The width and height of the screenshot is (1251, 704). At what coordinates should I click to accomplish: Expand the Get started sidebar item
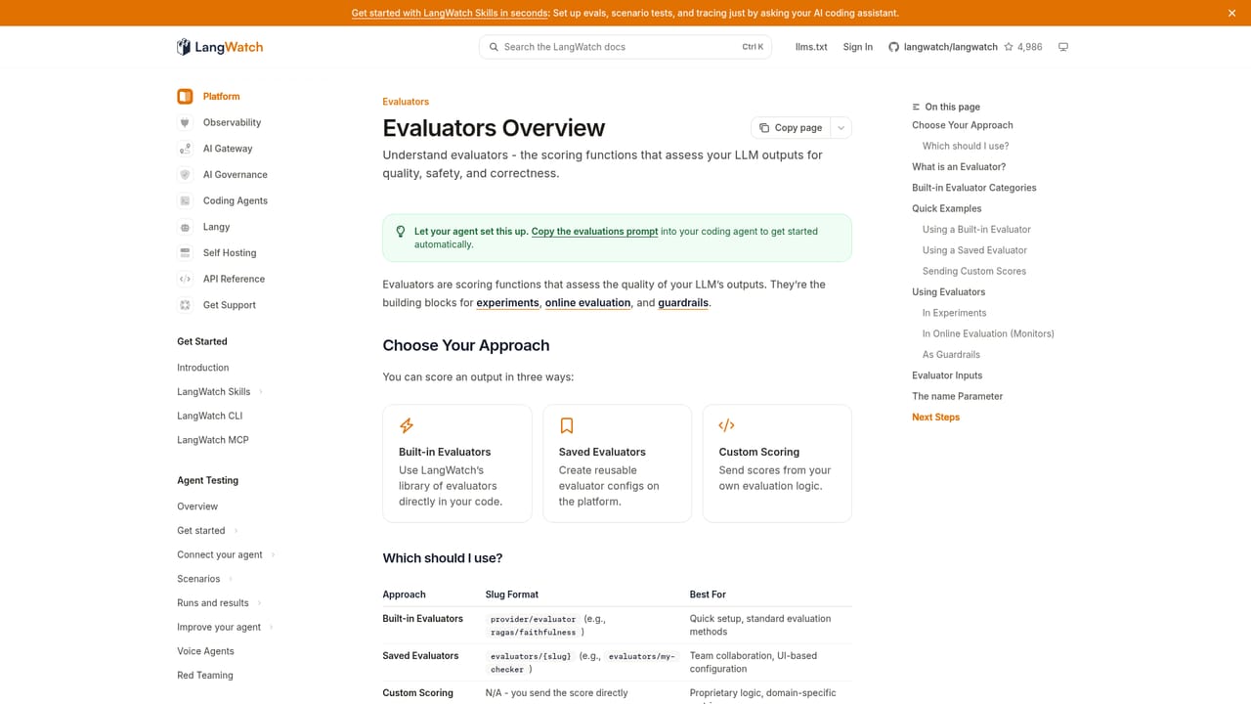coord(236,531)
